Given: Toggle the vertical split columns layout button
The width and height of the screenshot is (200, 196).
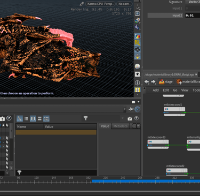Looking at the screenshot, I should (x=33, y=118).
